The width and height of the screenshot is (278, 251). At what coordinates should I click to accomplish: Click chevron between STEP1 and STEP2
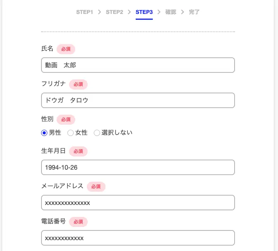100,12
